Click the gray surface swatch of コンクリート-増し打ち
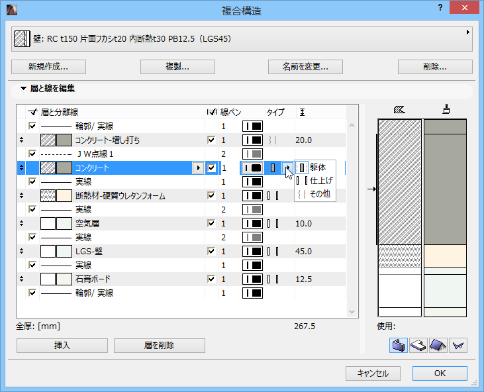 click(64, 140)
